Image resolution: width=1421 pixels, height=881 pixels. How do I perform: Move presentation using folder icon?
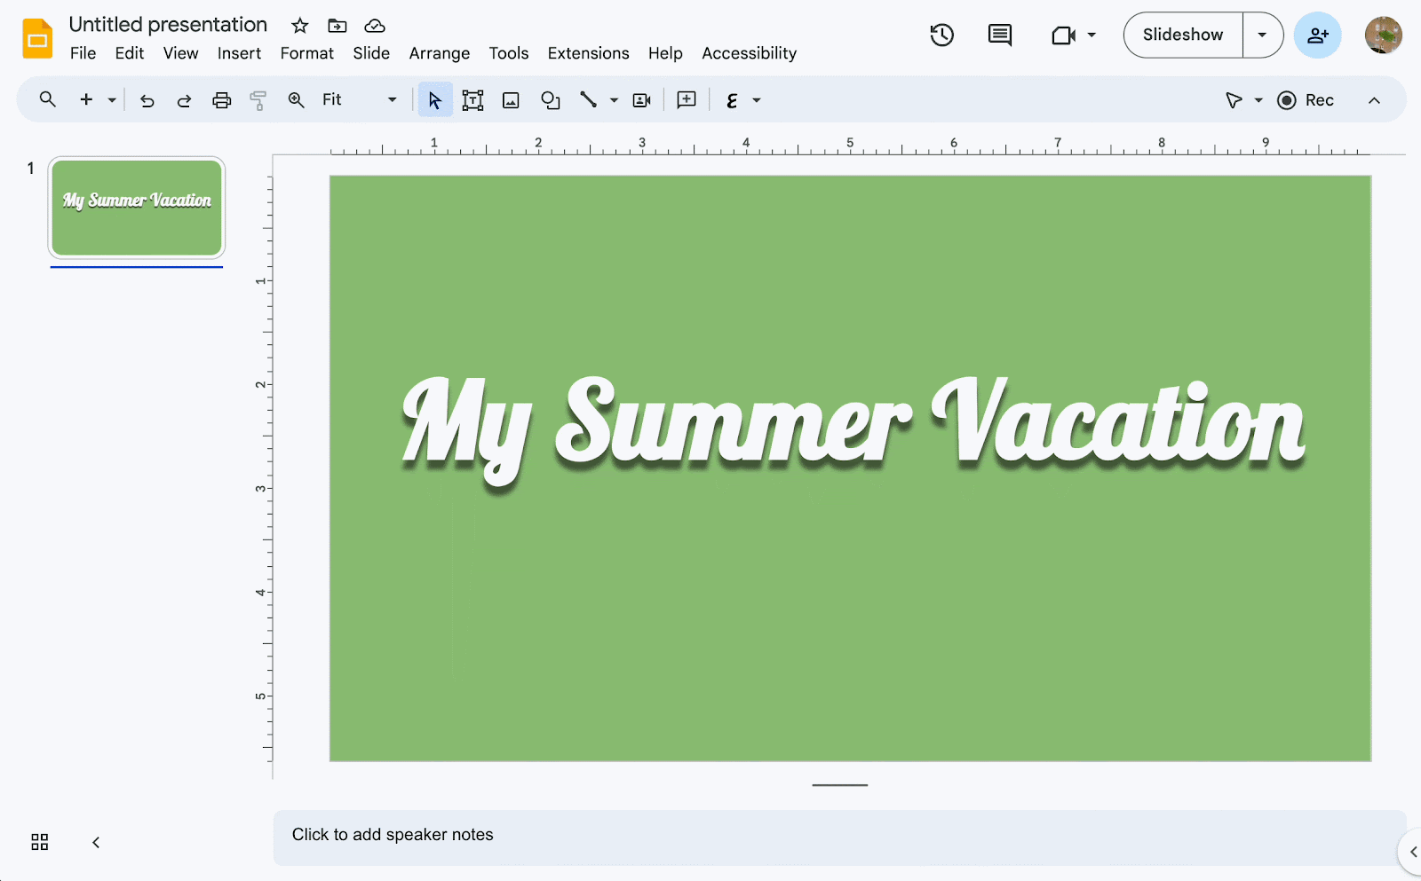pos(337,26)
